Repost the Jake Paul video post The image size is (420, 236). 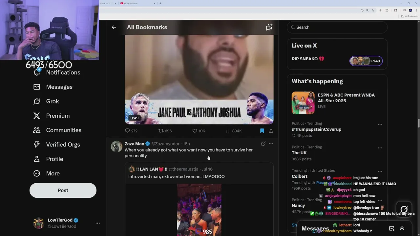coord(165,131)
